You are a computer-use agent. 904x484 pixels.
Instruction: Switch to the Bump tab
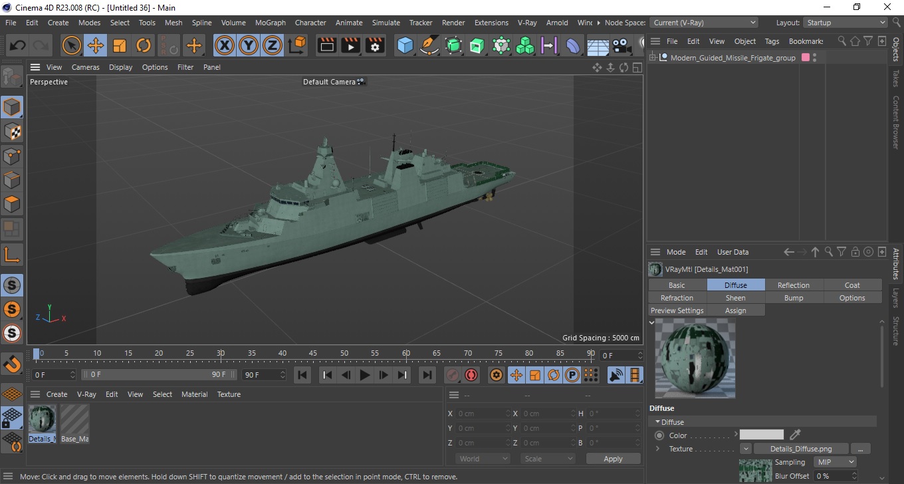[x=794, y=298]
